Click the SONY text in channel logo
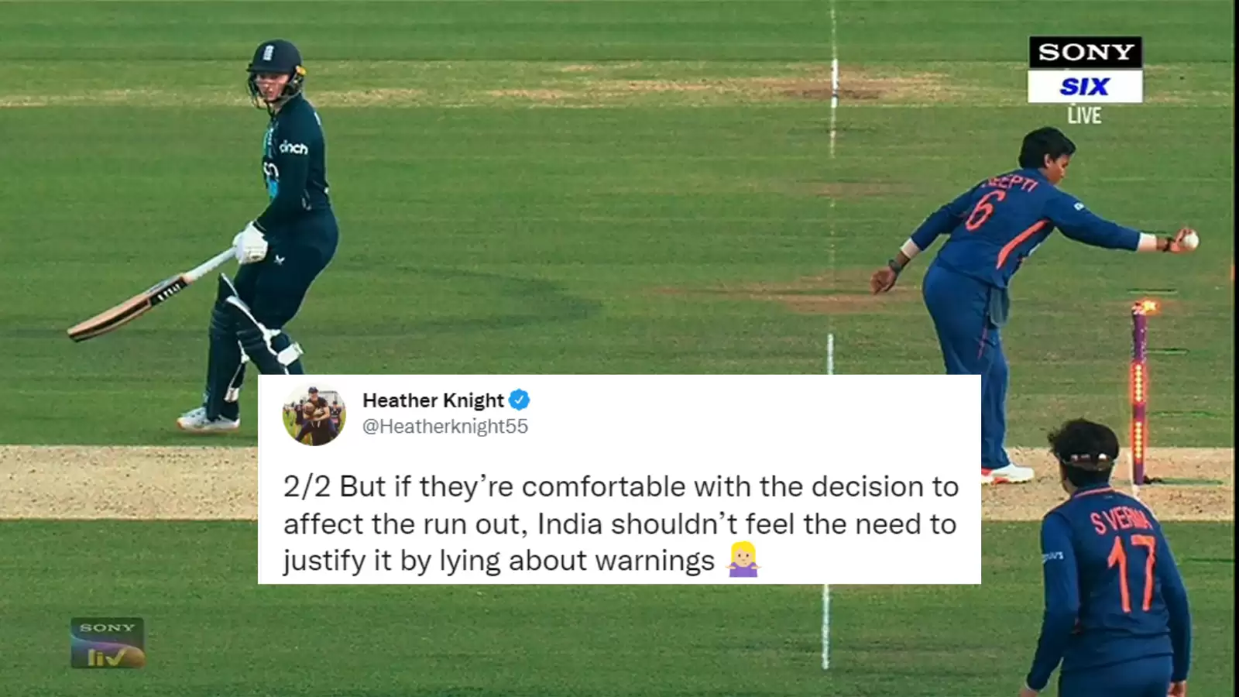The height and width of the screenshot is (697, 1239). click(1086, 53)
